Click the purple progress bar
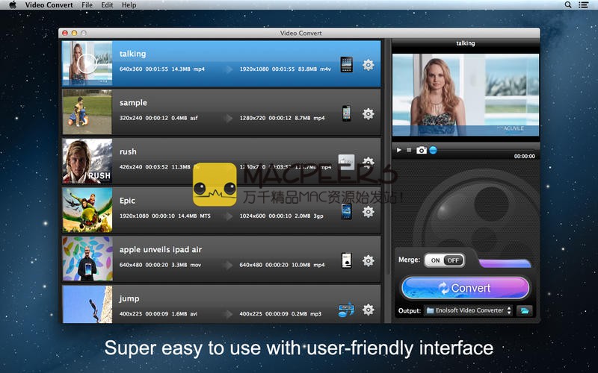Screen dimensions: 598x373 click(505, 263)
